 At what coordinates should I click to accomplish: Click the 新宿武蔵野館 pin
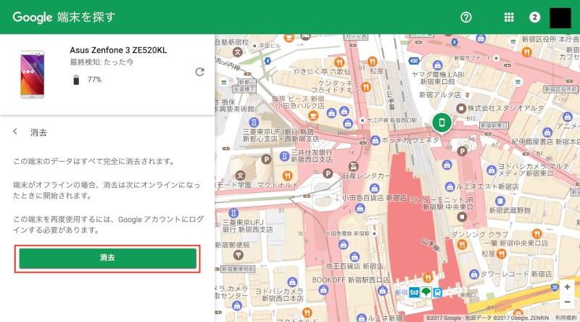[x=500, y=201]
